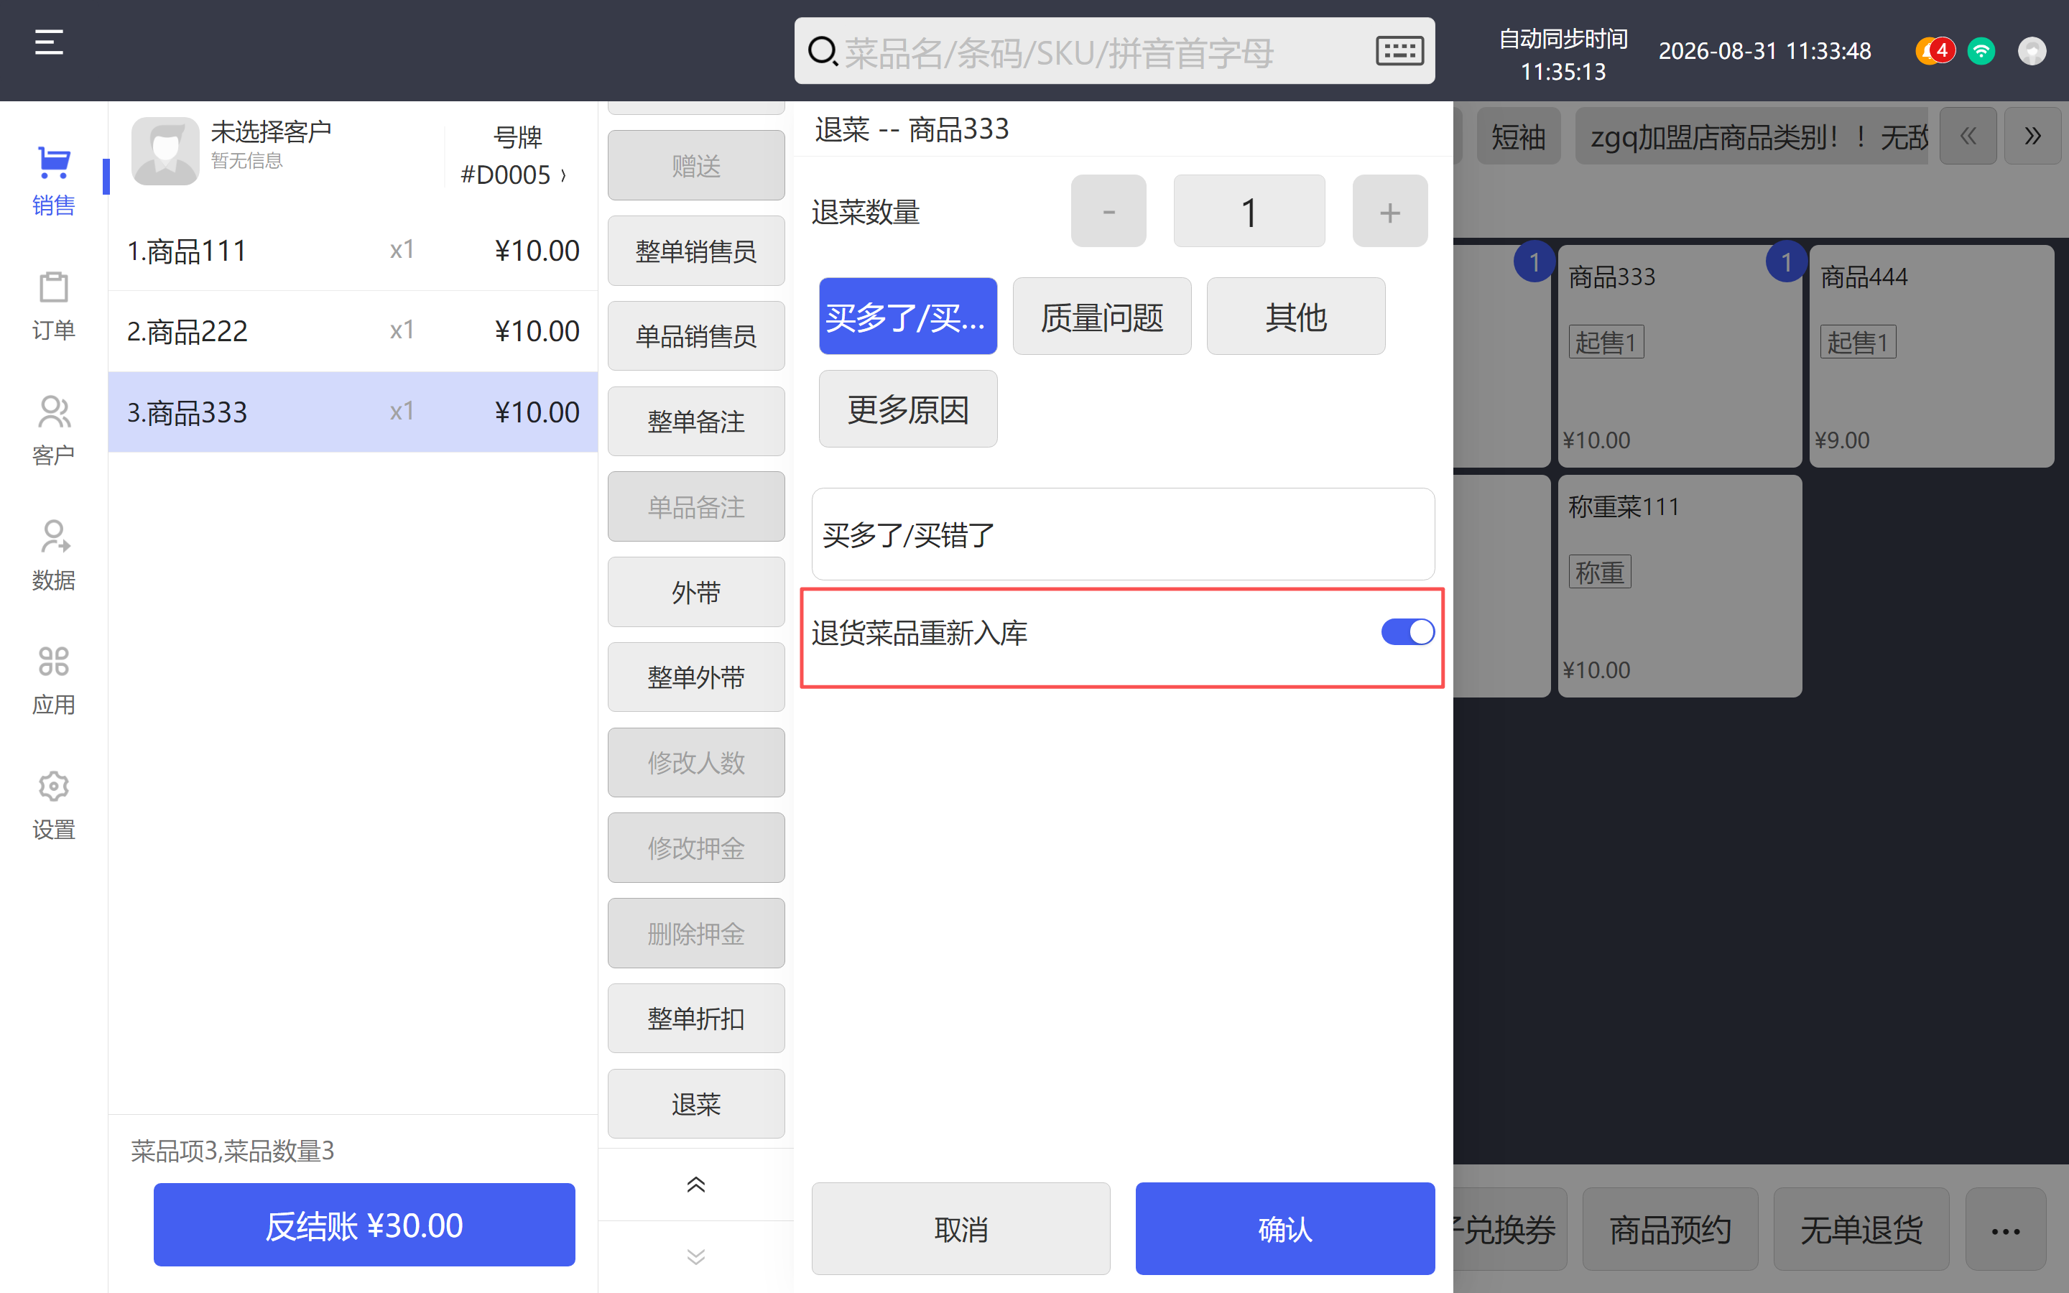Open 应用 apps in sidebar
2069x1293 pixels.
pos(53,680)
